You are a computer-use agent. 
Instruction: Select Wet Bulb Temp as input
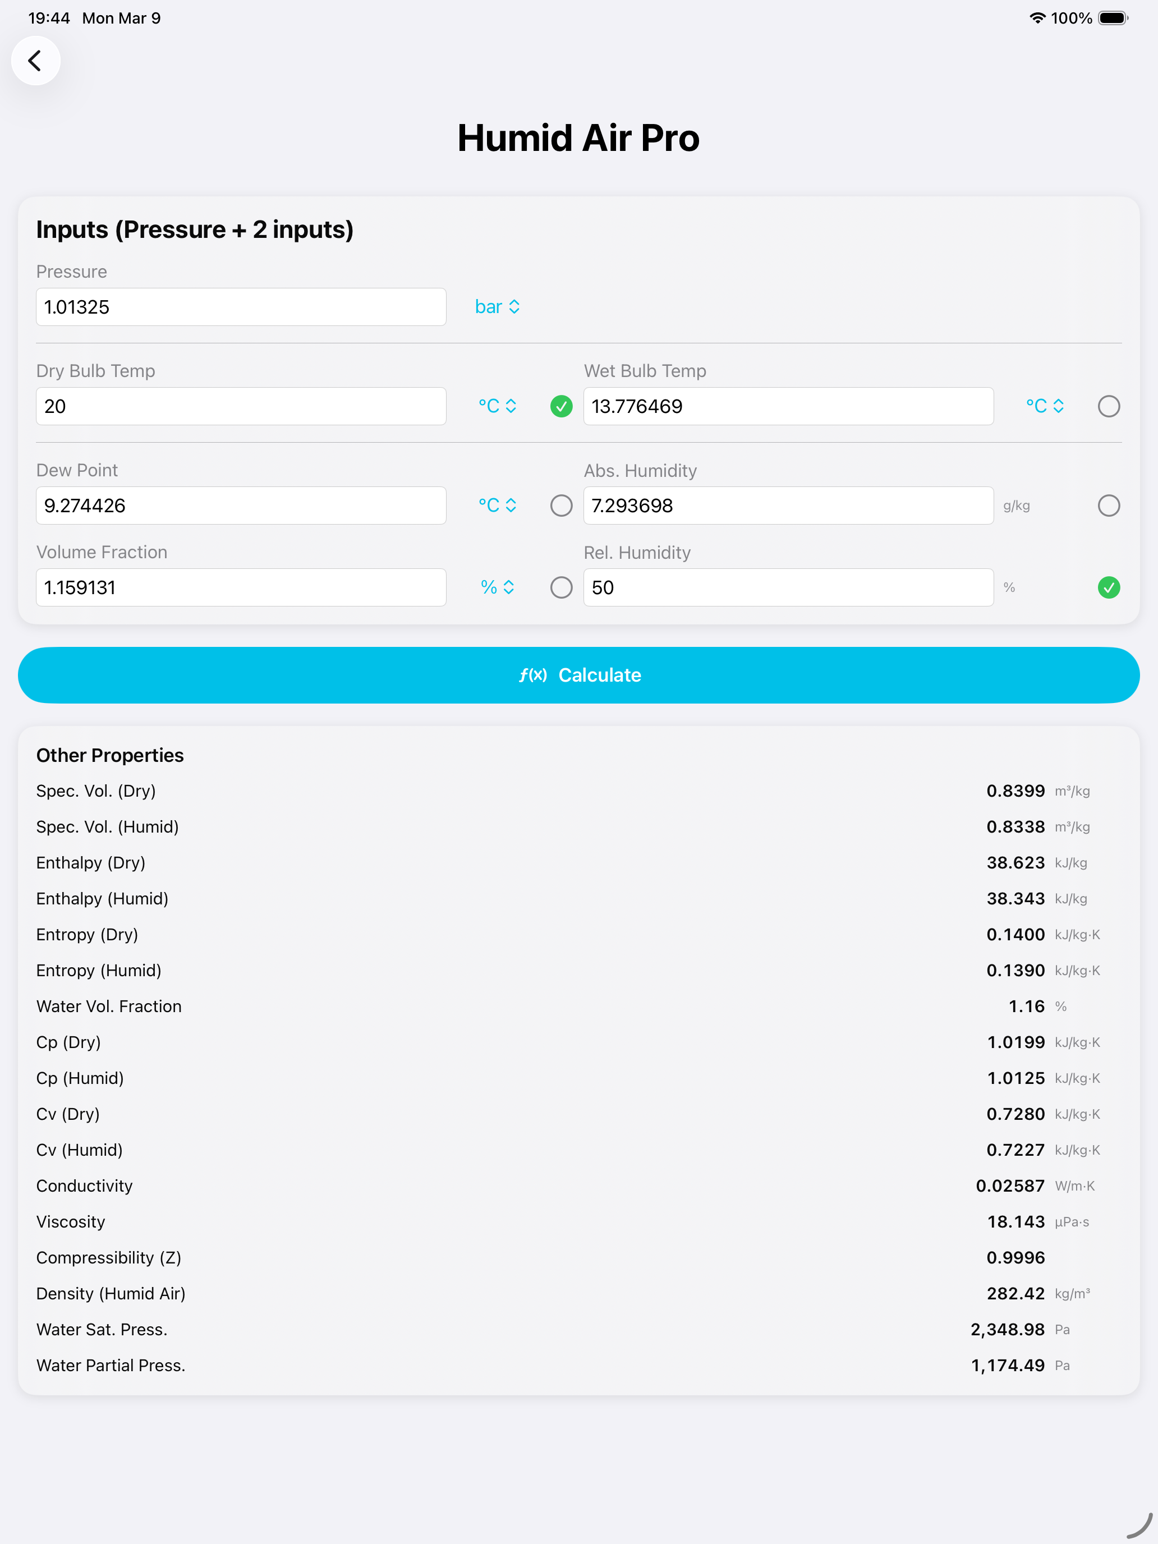[x=1109, y=406]
